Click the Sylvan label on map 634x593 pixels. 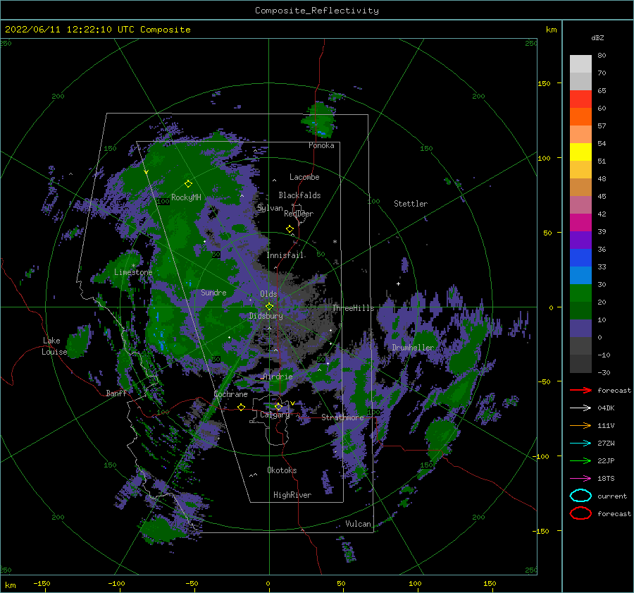270,208
